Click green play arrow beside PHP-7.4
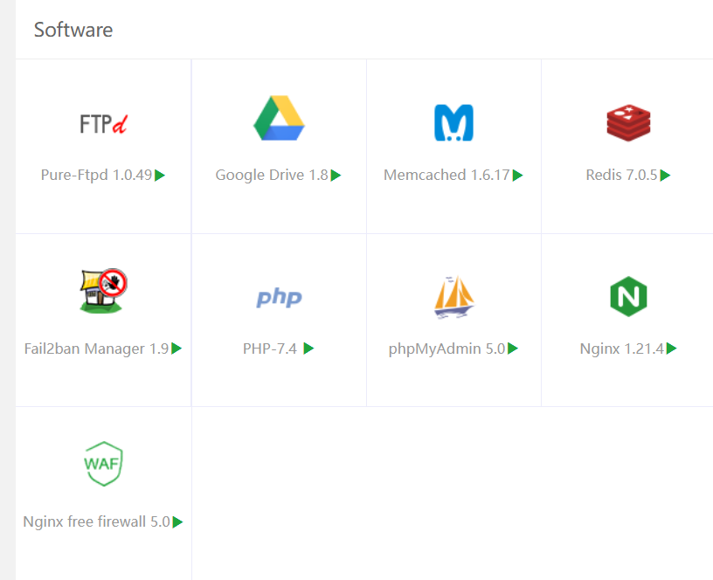 point(308,349)
